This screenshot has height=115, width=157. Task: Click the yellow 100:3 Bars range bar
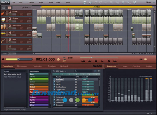pyautogui.click(x=97, y=7)
